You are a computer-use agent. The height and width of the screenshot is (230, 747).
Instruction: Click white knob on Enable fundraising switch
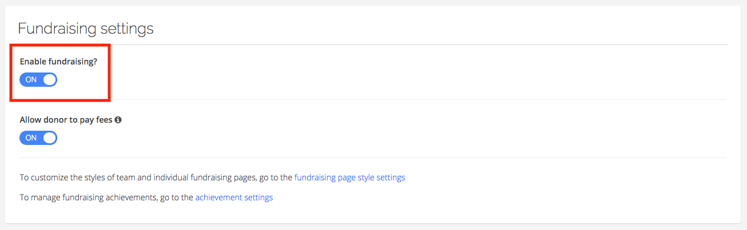50,80
